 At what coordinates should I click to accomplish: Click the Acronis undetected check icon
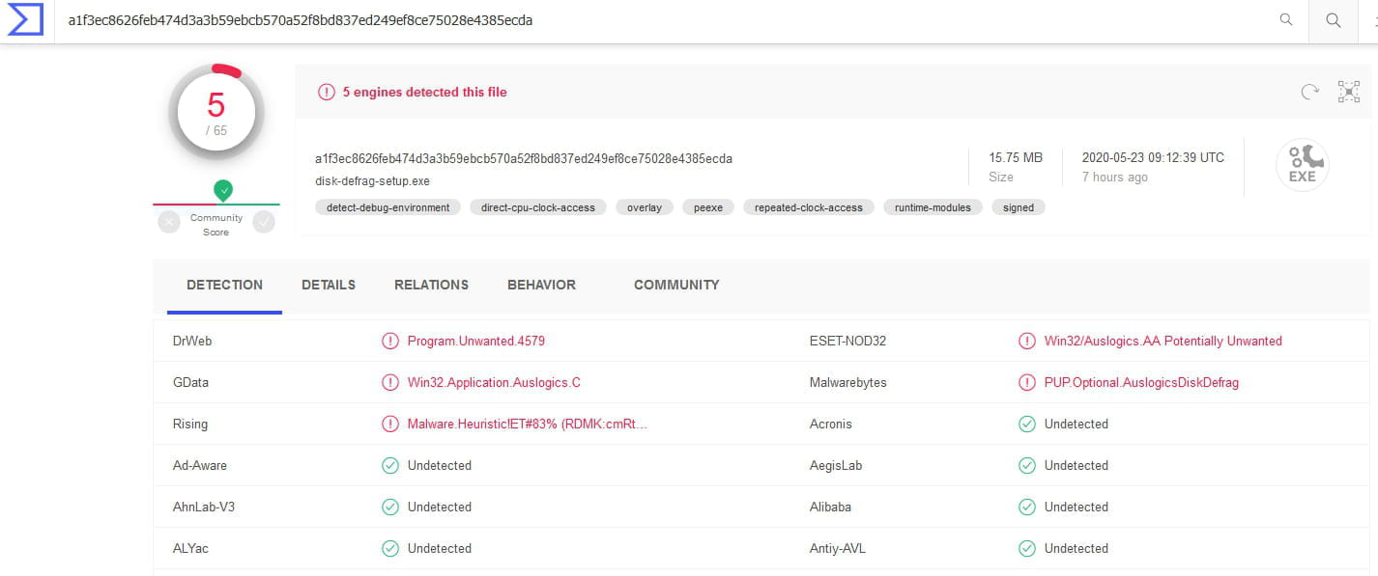(x=1027, y=424)
